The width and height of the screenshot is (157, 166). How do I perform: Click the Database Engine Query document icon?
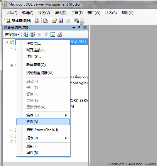pos(37,21)
